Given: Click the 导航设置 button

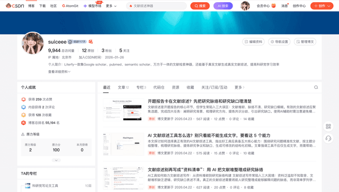Looking at the screenshot, I should click(279, 42).
